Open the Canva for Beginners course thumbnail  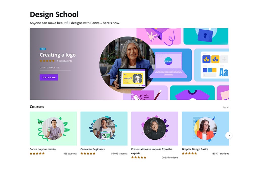tap(104, 128)
